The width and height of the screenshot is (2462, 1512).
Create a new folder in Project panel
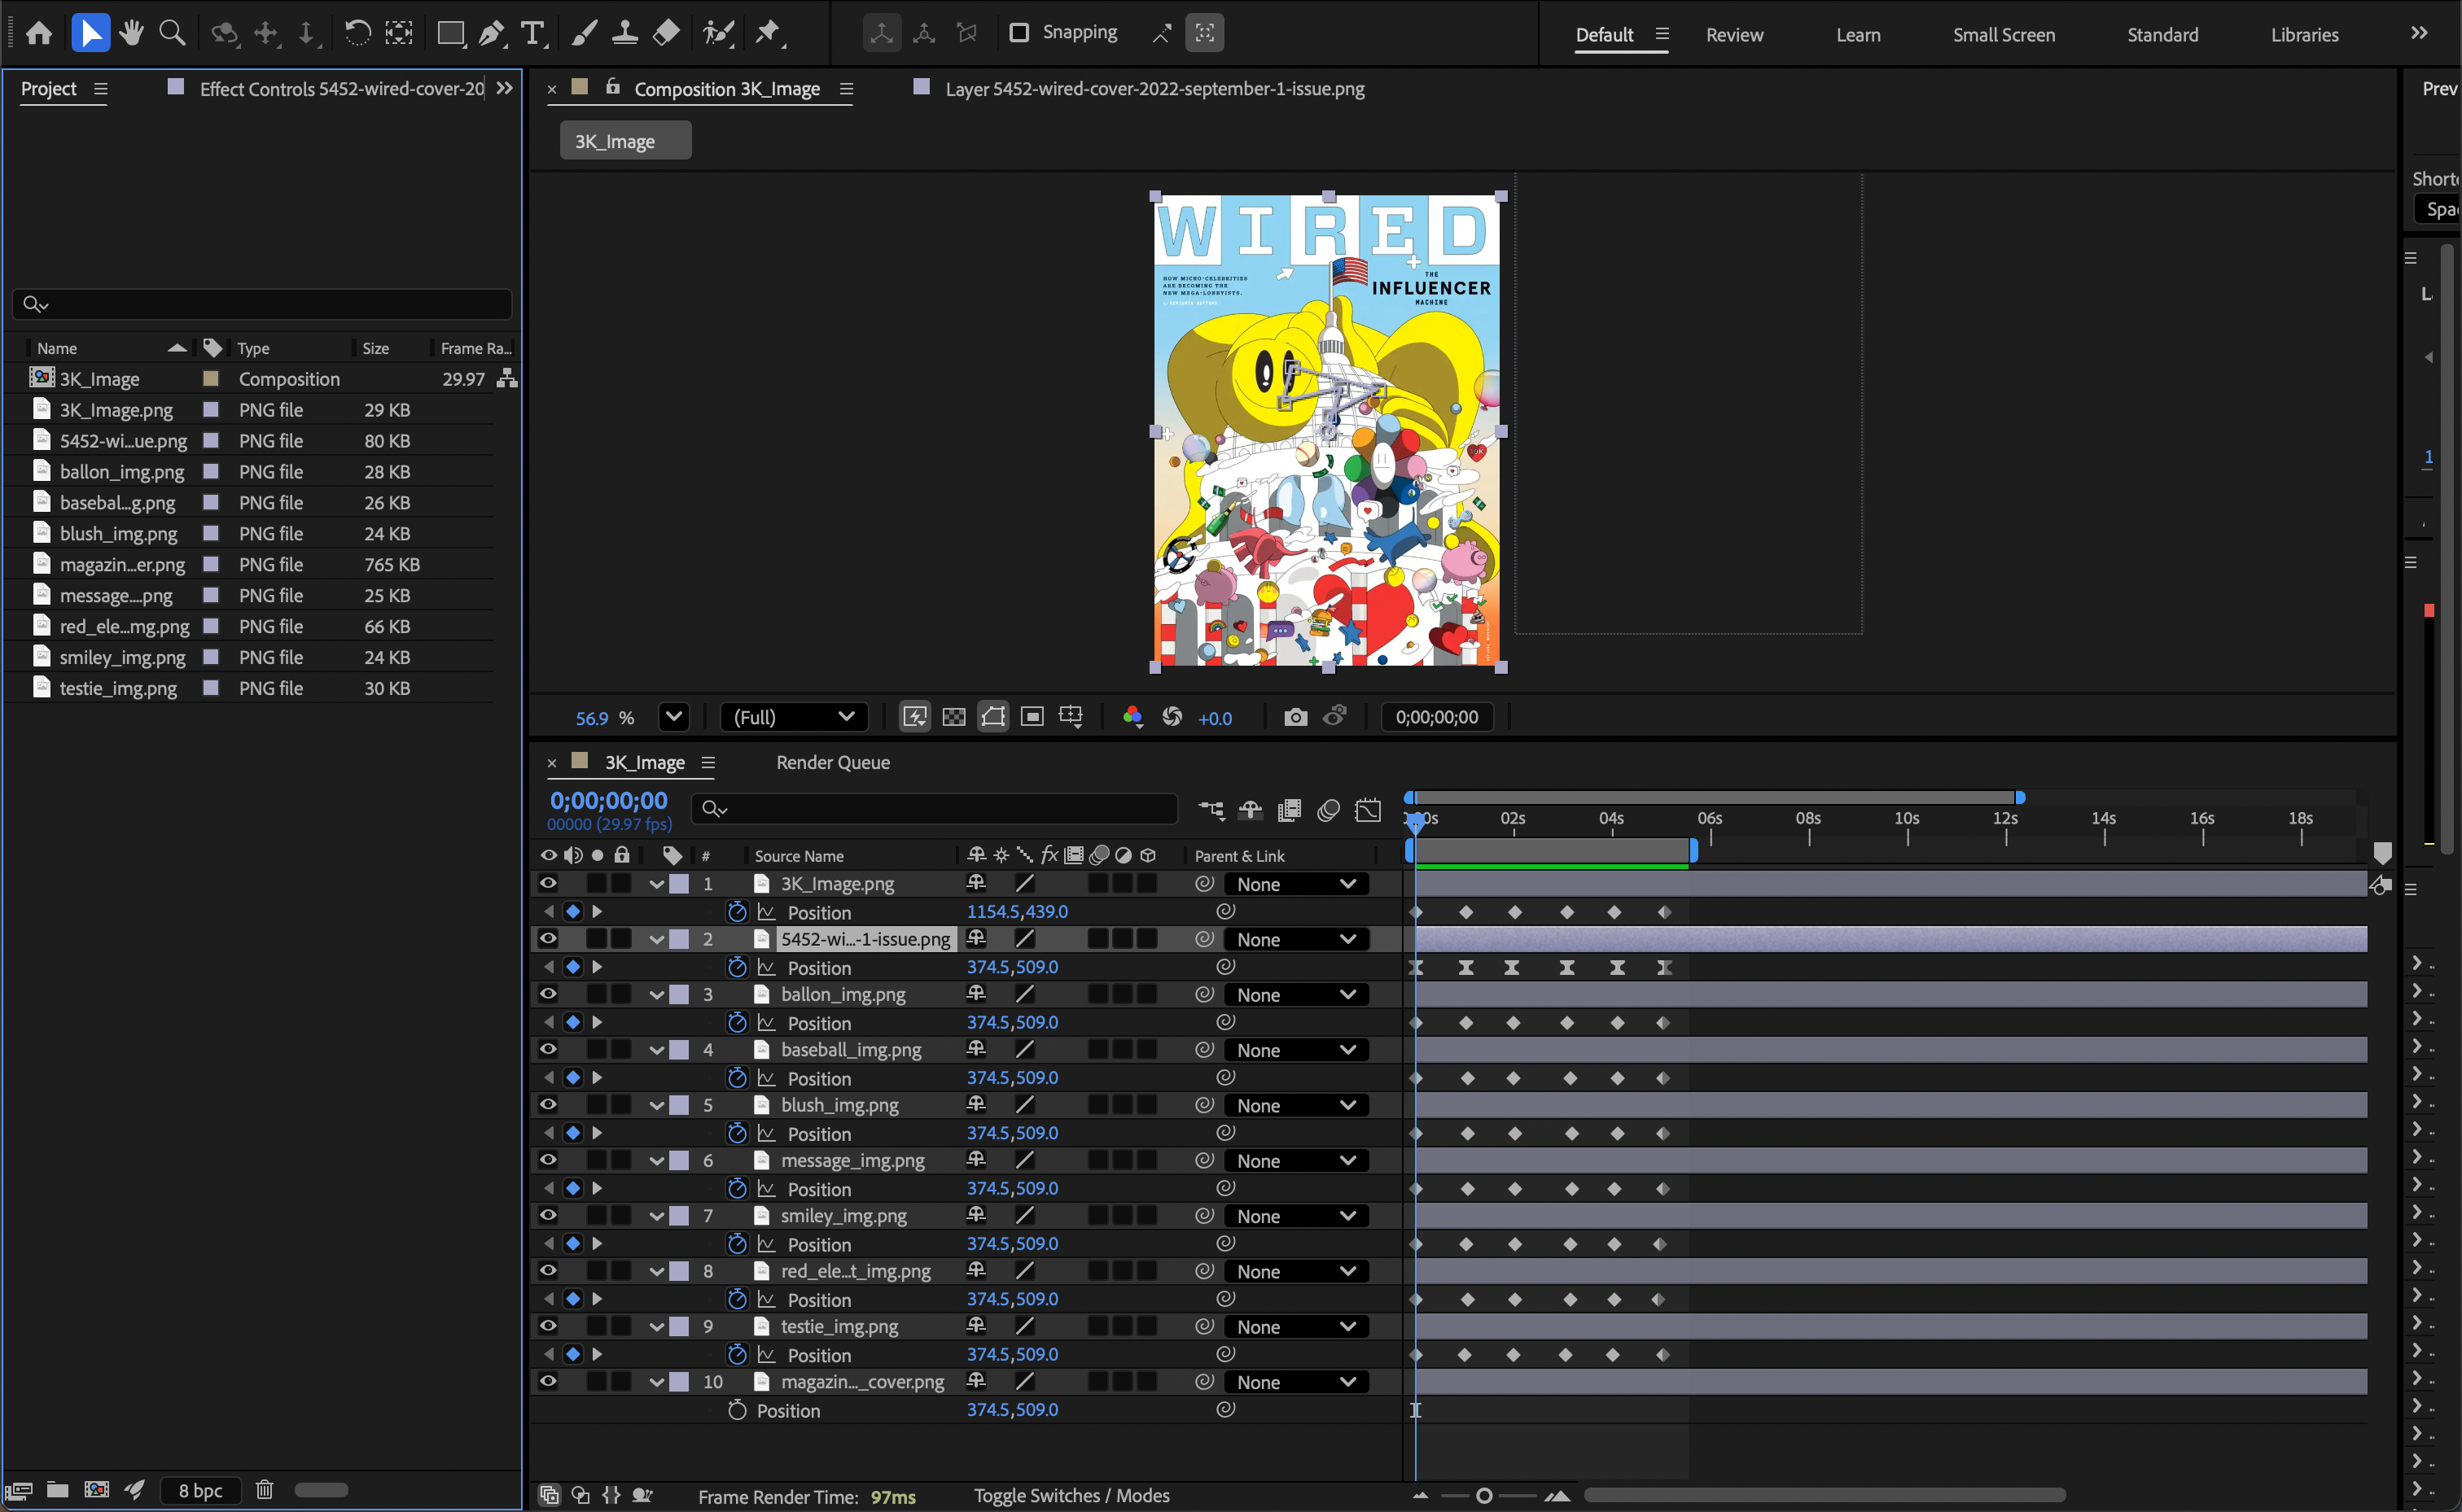[x=58, y=1490]
